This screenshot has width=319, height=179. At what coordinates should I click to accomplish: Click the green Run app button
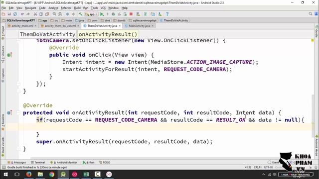102,14
